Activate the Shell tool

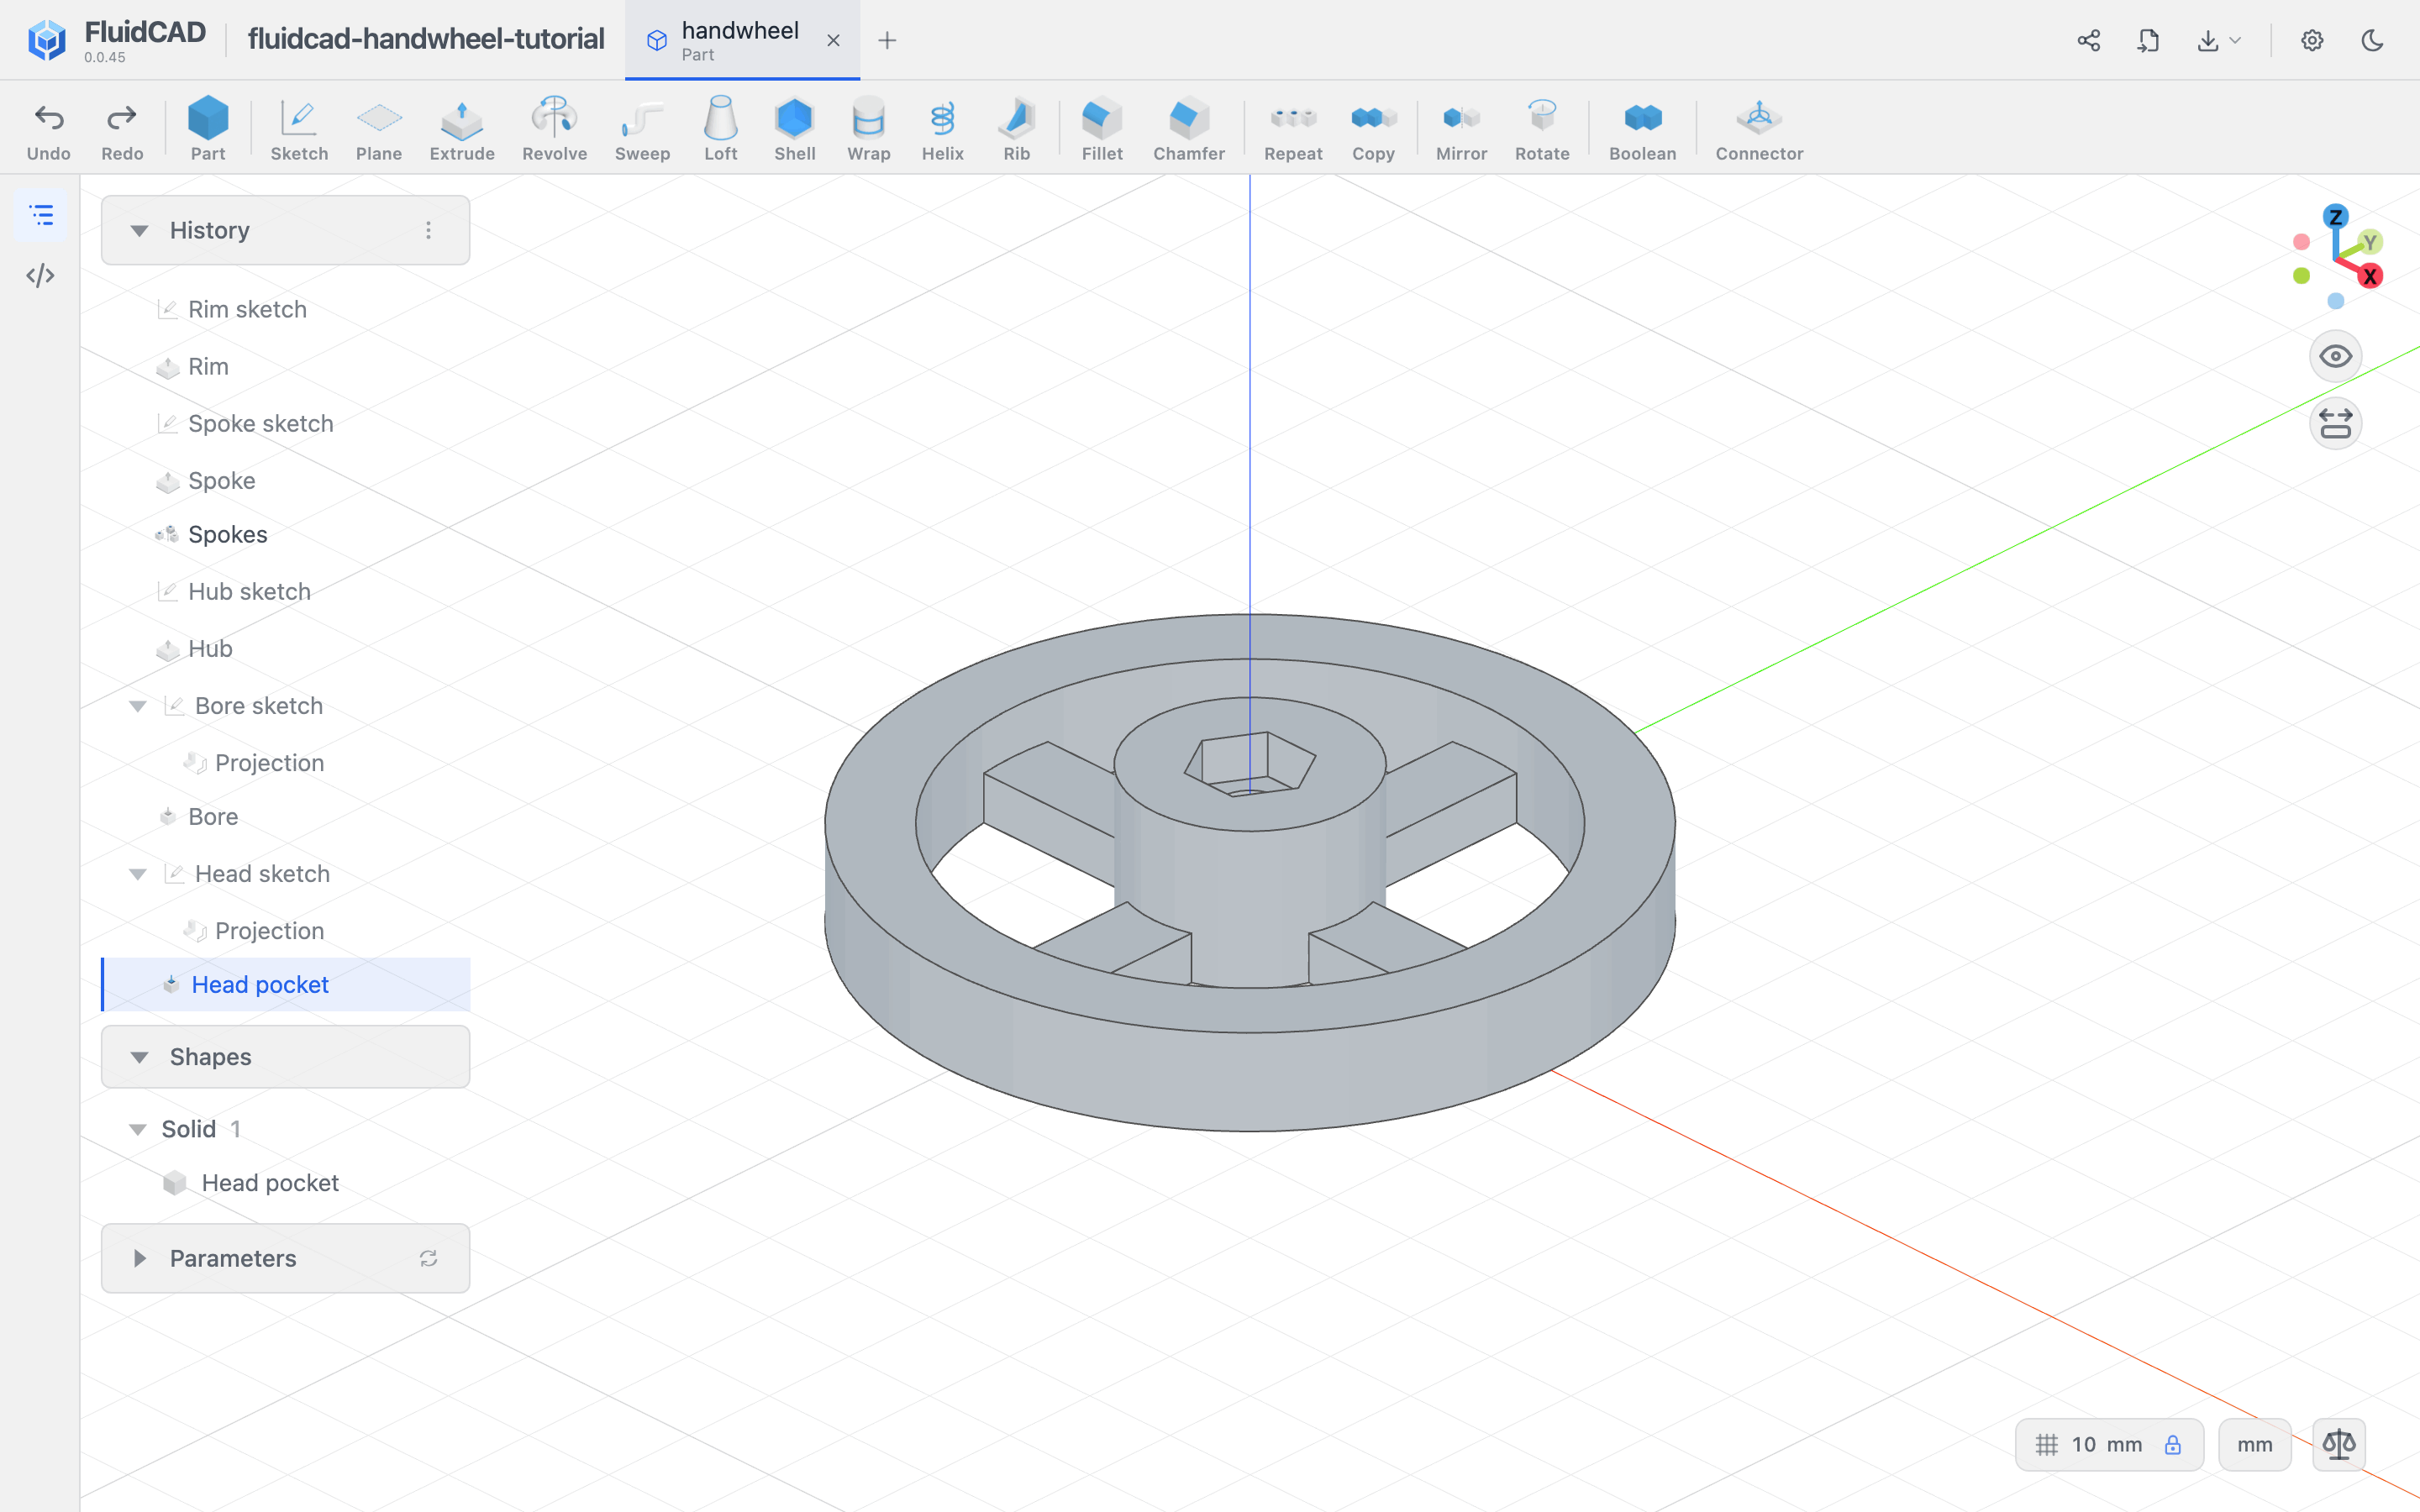click(794, 129)
